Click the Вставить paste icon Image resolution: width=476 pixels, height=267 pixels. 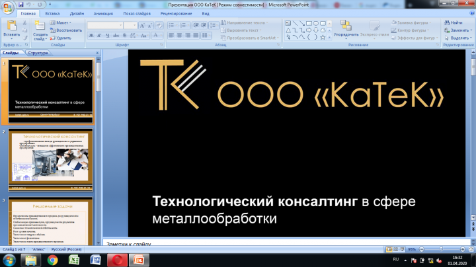click(x=11, y=26)
